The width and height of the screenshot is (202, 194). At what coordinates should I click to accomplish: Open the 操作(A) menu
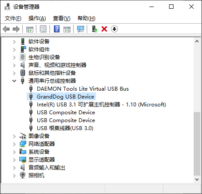coord(37,18)
